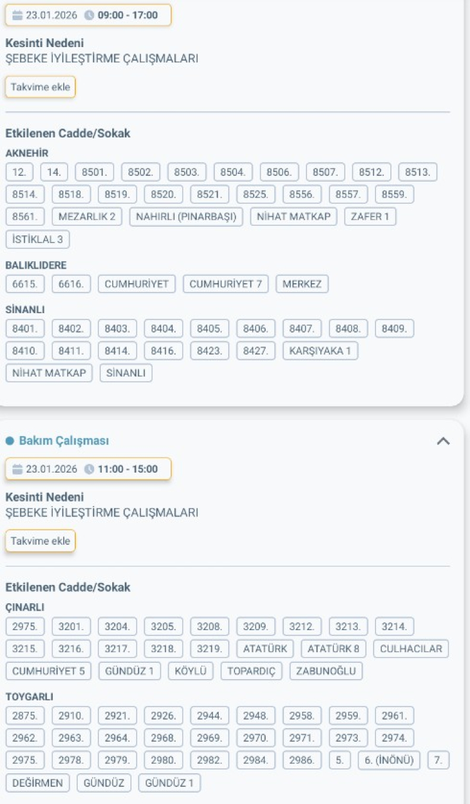Click blue status dot beside Bakım Çalışması

(9, 441)
